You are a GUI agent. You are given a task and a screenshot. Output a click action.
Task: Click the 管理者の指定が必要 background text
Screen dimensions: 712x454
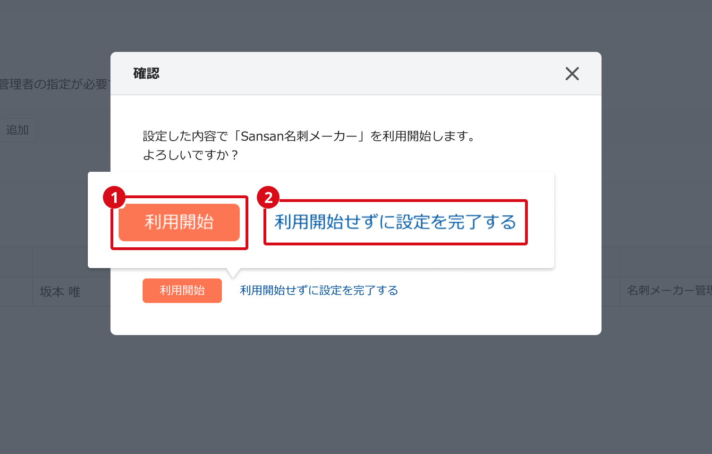pyautogui.click(x=54, y=84)
